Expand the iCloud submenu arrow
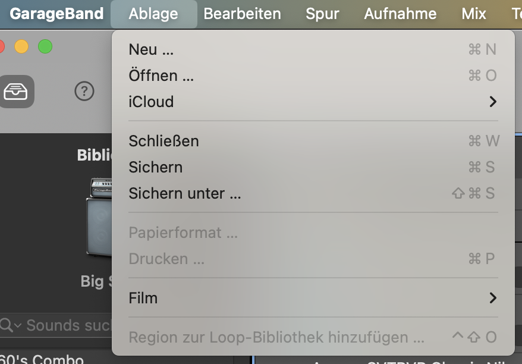The height and width of the screenshot is (364, 522). pyautogui.click(x=493, y=102)
